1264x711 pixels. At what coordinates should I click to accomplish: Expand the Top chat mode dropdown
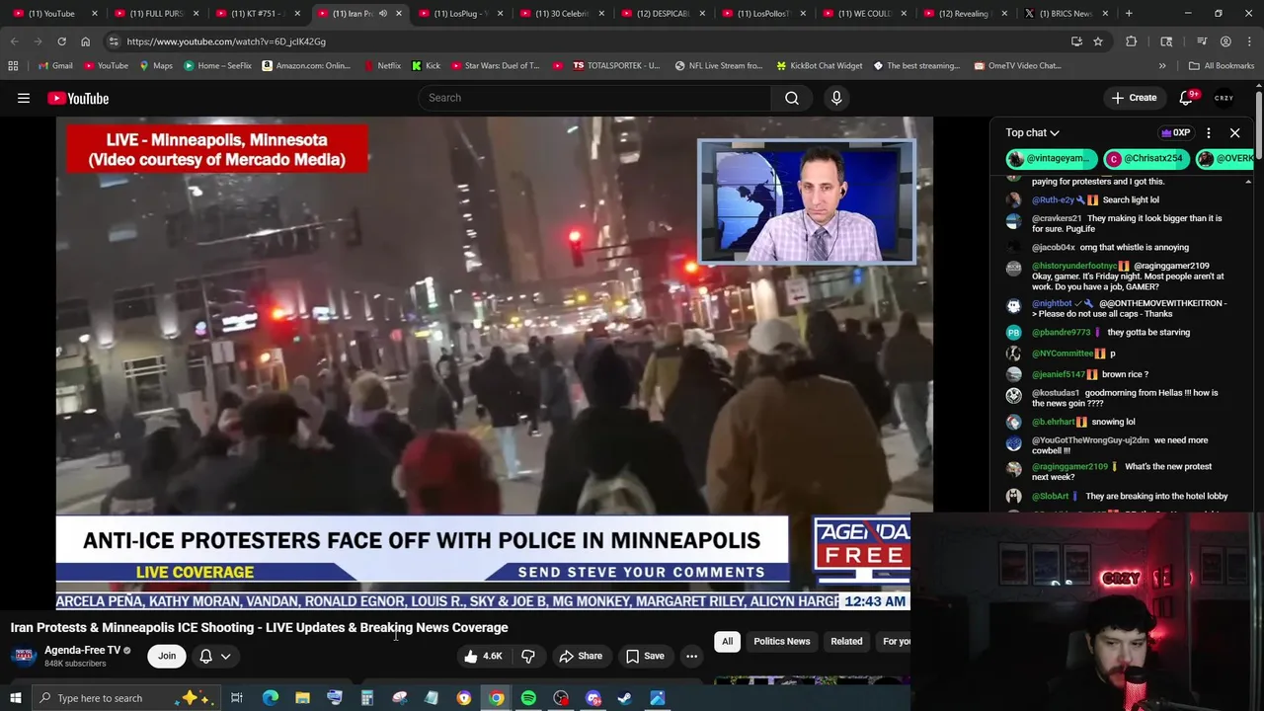pos(1032,132)
